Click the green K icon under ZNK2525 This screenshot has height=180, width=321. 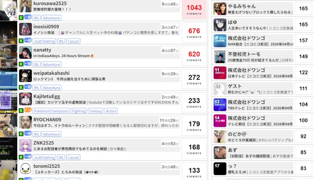21,157
